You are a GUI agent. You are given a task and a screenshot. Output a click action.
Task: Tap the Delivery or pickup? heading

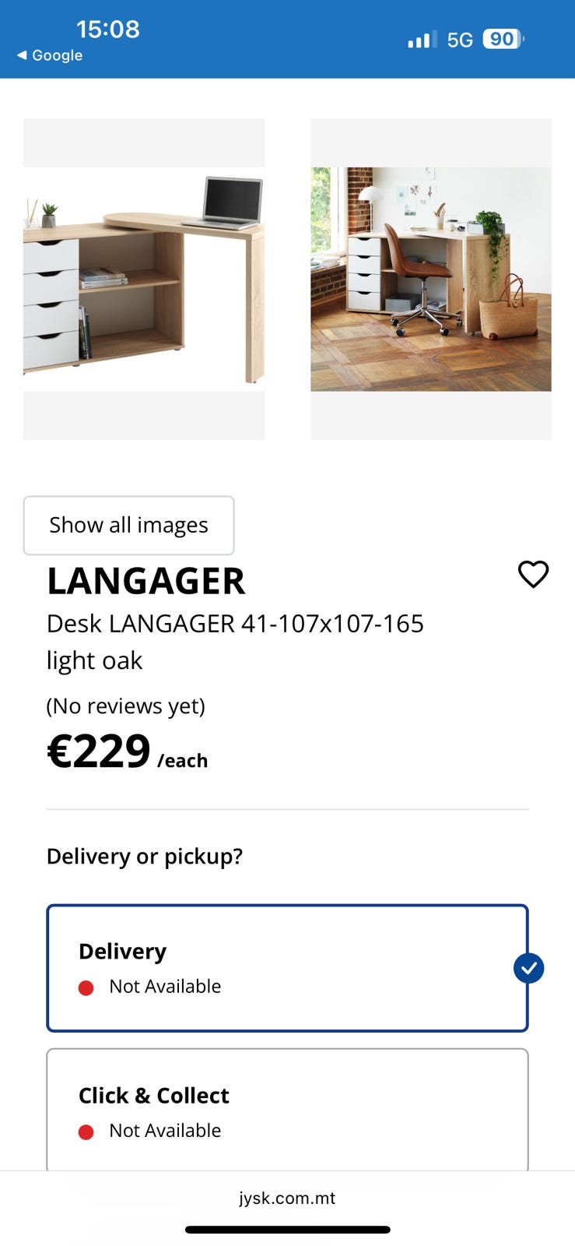145,856
